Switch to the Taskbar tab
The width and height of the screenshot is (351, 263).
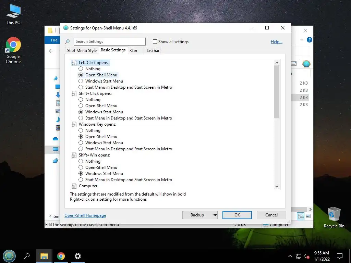153,51
